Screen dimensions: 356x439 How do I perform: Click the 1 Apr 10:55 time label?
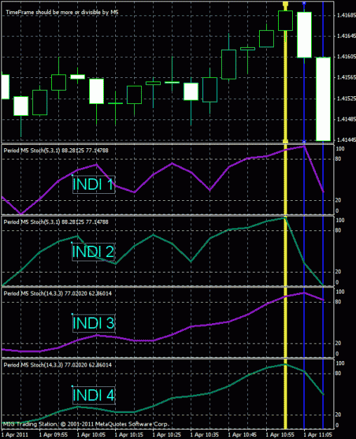[x=280, y=435]
